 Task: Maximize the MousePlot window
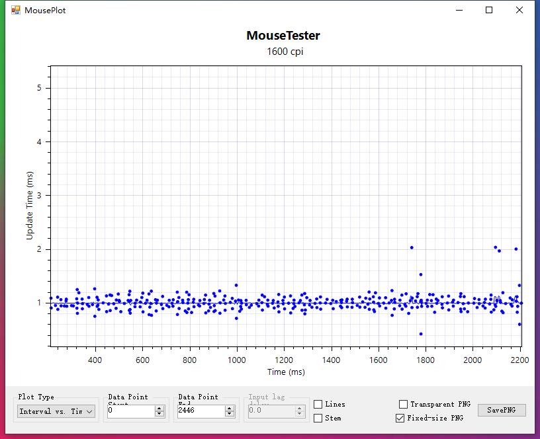coord(489,10)
